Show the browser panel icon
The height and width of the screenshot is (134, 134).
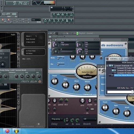tap(67, 14)
